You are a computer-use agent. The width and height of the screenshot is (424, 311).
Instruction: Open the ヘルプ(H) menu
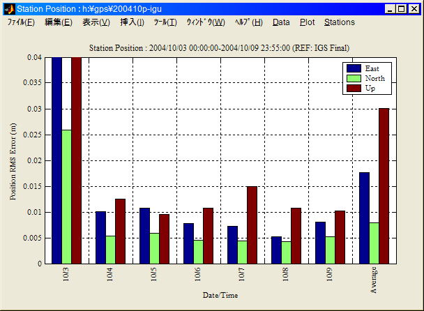coord(249,22)
